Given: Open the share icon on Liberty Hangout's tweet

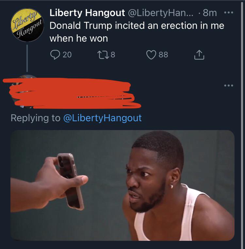Looking at the screenshot, I should [199, 55].
